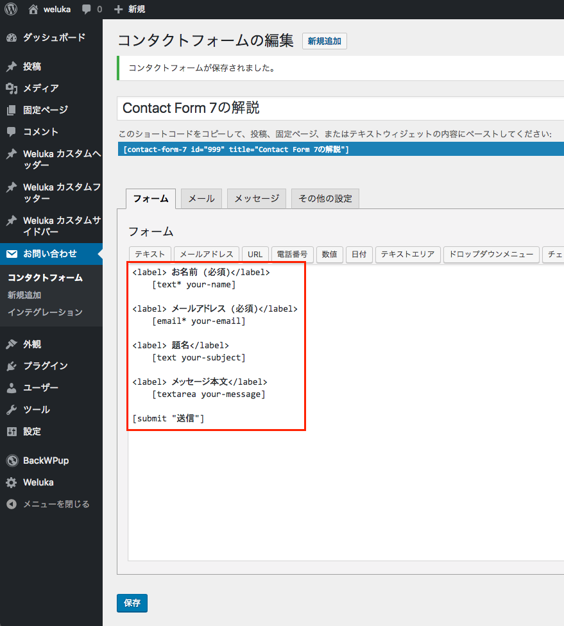Viewport: 564px width, 626px height.
Task: Open the コンタクトフォーム submenu link
Action: pos(45,278)
